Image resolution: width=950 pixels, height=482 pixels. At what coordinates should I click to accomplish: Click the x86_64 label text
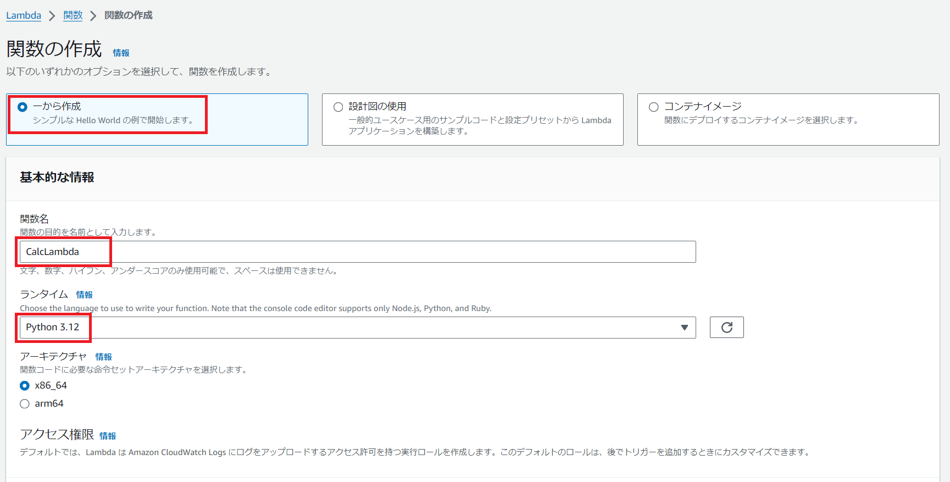[51, 386]
